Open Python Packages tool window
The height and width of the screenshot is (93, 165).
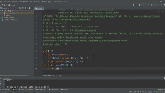(x=41, y=90)
